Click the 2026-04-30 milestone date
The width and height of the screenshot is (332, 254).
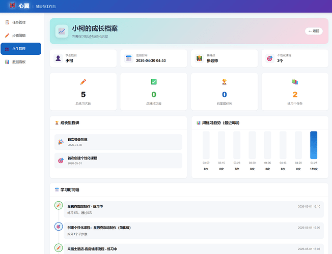(75, 145)
